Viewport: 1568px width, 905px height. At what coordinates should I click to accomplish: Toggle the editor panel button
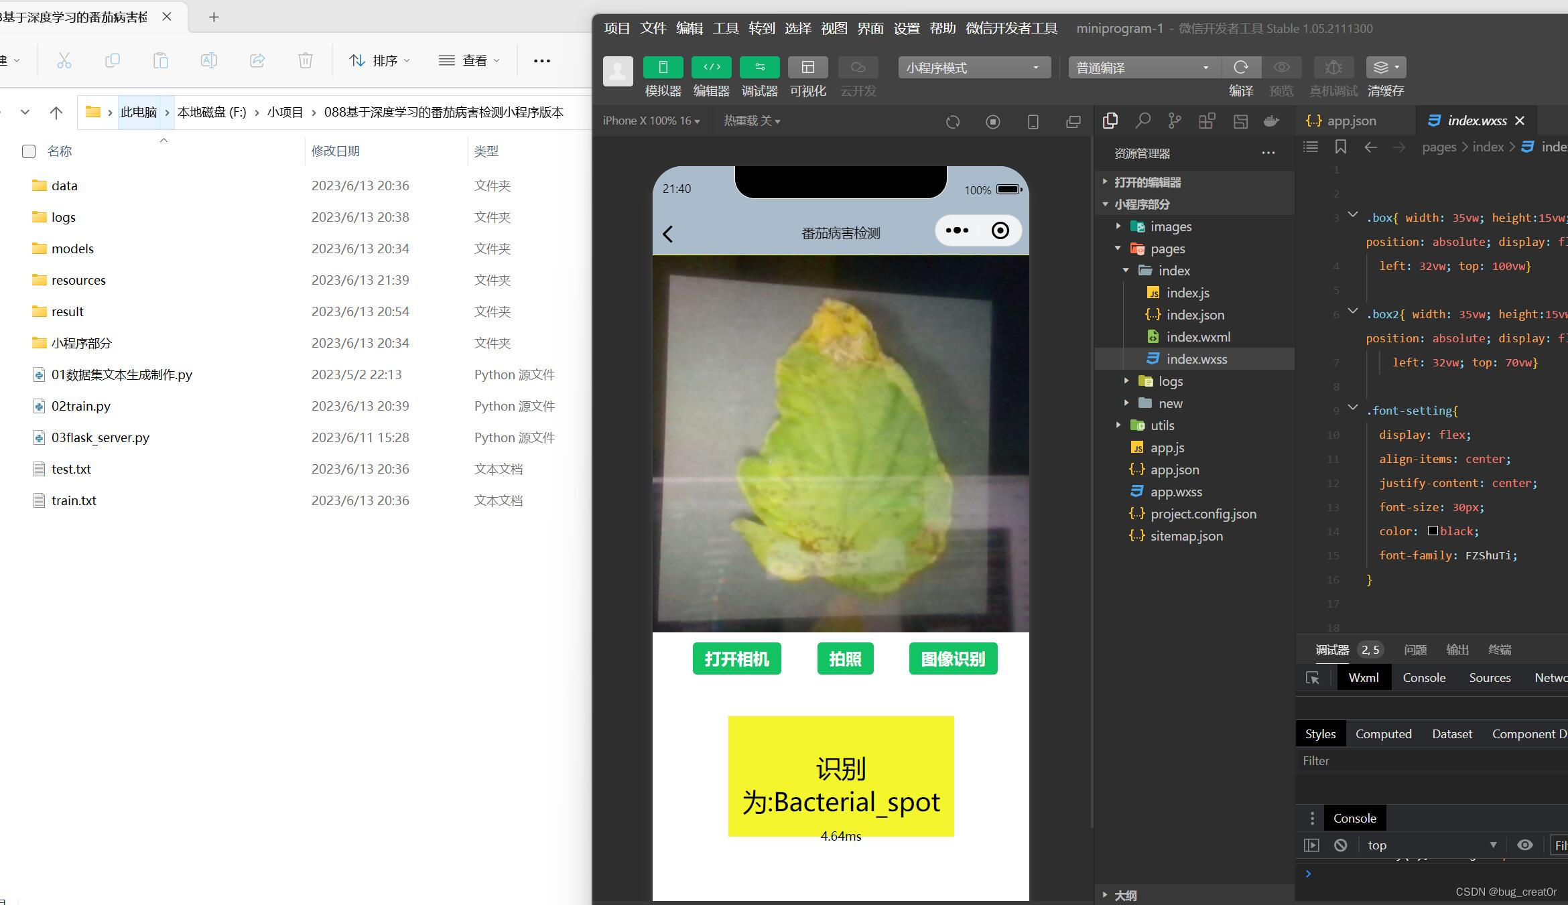pos(711,67)
